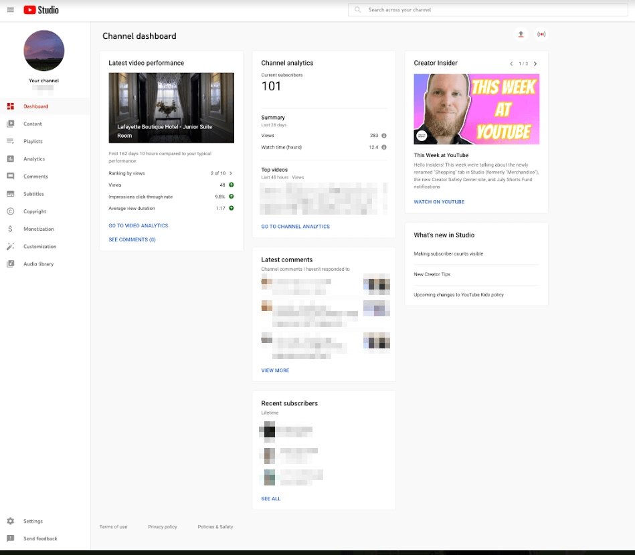Open the hamburger menu
The width and height of the screenshot is (635, 555).
tap(11, 9)
